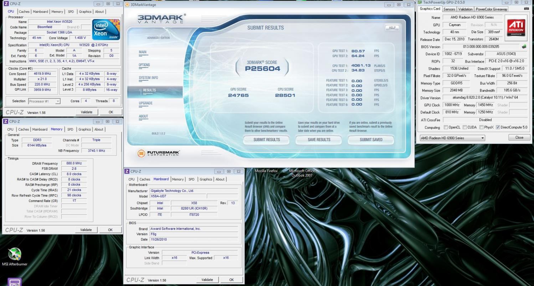Click the NB Frequency 3740.1 MHz field
This screenshot has width=534, height=286.
click(x=96, y=151)
